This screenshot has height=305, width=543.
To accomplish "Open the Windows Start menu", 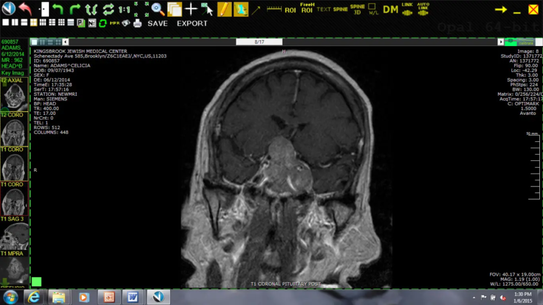I will 11,297.
